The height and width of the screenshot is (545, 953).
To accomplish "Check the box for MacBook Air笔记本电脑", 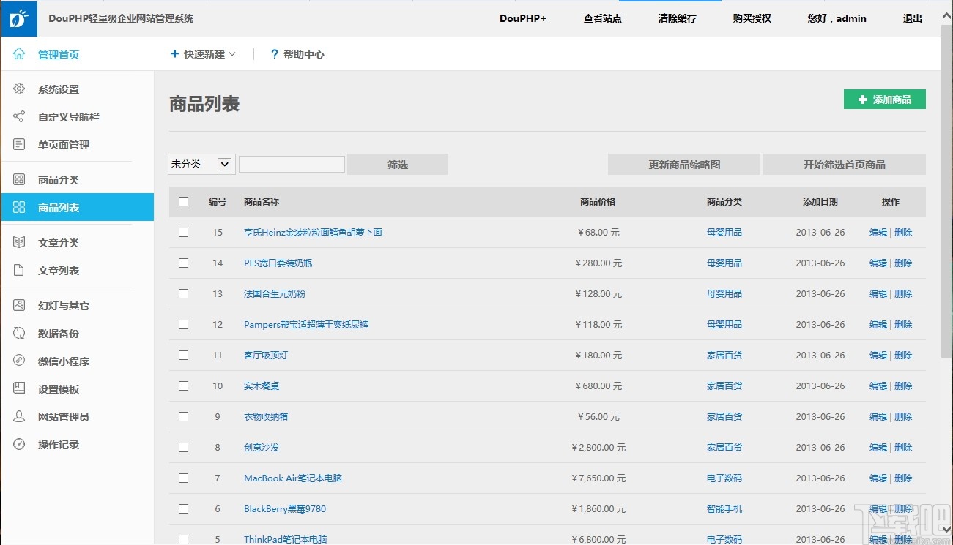I will 183,478.
